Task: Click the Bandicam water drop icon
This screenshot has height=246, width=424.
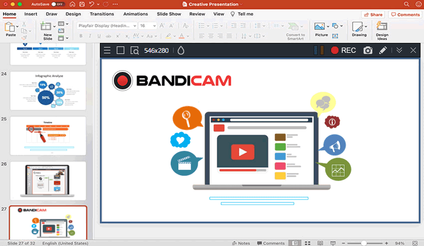Action: 181,50
